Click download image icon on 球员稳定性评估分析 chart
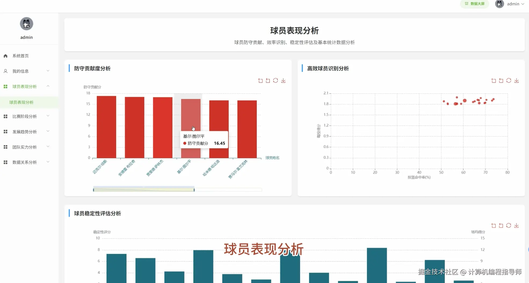Screen dimensions: 529x283 (516, 225)
